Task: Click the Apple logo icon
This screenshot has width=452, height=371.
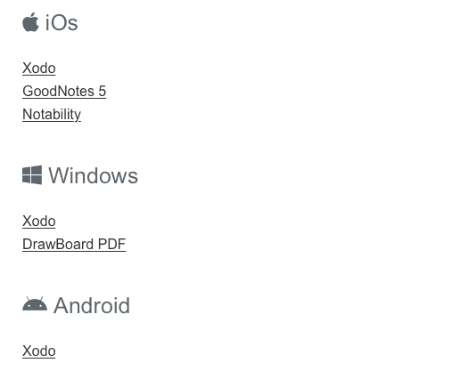Action: 30,22
